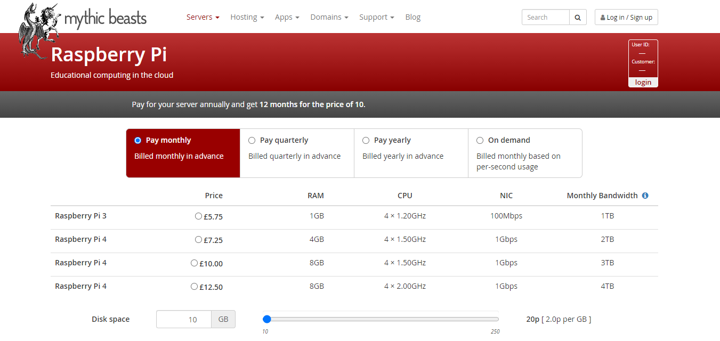Click the 'Billed yearly in advance' text

403,156
